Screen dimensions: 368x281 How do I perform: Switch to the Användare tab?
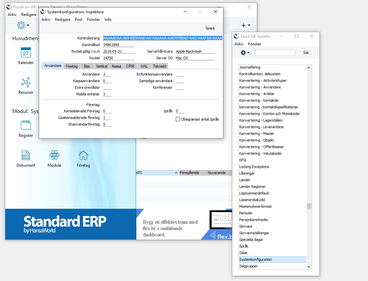tap(53, 66)
